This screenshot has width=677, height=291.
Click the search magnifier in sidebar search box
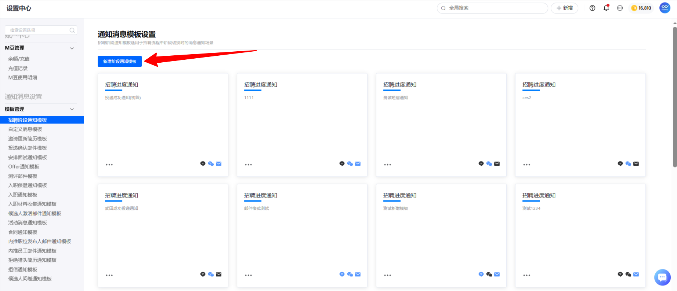(72, 30)
